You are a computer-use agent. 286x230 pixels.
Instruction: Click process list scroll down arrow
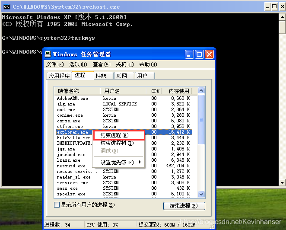[x=201, y=194]
